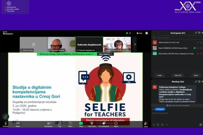The width and height of the screenshot is (203, 135).
Task: Click the chat file attachment icon
Action: click(x=158, y=125)
